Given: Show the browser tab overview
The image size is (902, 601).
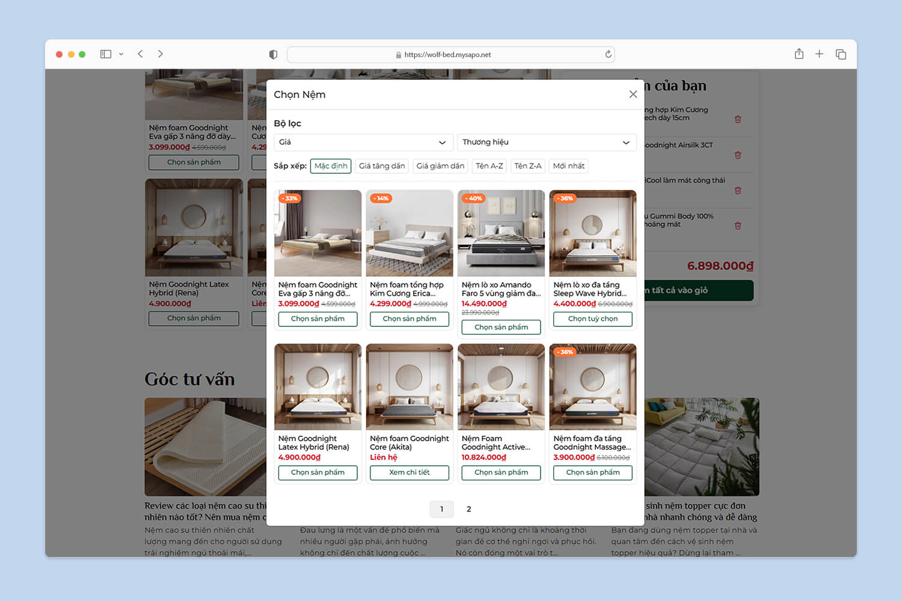Looking at the screenshot, I should [841, 54].
